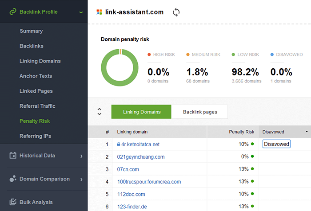
Task: Sort by the # column header
Action: click(108, 132)
